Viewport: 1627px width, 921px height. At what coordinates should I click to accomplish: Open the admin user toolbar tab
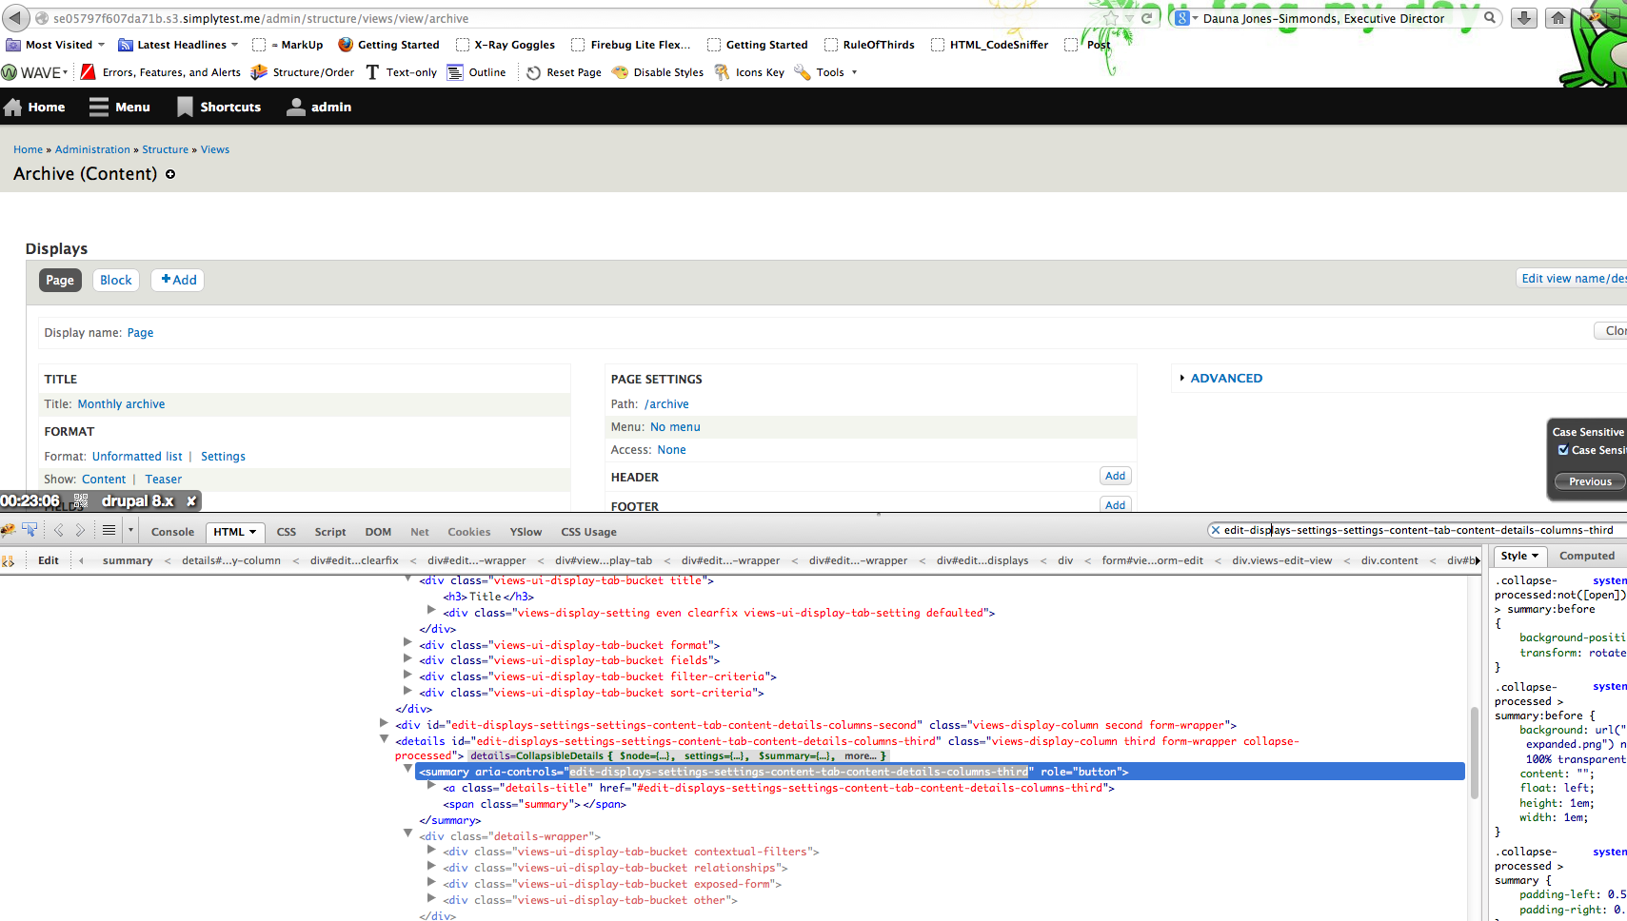(320, 107)
